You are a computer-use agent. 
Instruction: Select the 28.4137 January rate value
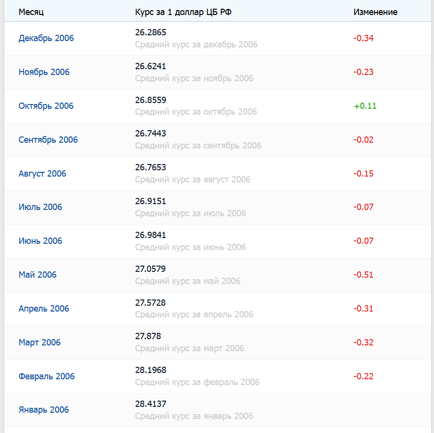(x=150, y=404)
